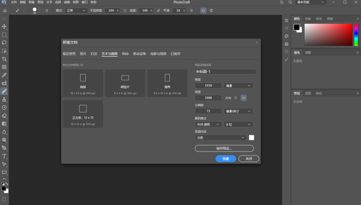Viewport: 361px width, 205px height.
Task: Select the Lasso tool
Action: point(4,43)
